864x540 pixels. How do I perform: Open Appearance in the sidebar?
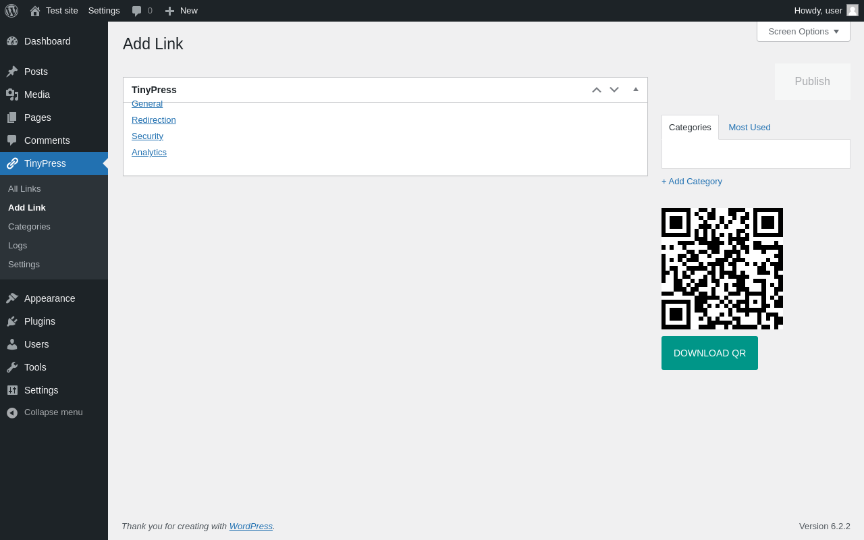(x=54, y=298)
